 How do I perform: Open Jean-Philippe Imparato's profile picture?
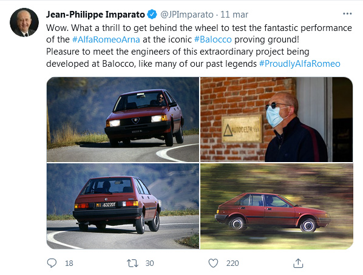24,22
